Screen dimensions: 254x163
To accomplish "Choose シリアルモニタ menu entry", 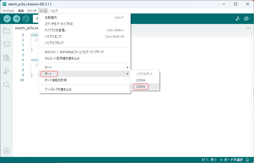I will click(x=84, y=37).
